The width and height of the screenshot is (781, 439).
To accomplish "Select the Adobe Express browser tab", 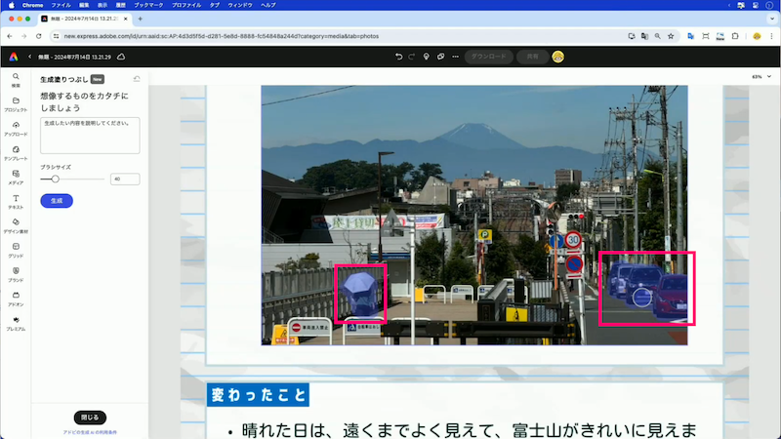I will coord(84,19).
